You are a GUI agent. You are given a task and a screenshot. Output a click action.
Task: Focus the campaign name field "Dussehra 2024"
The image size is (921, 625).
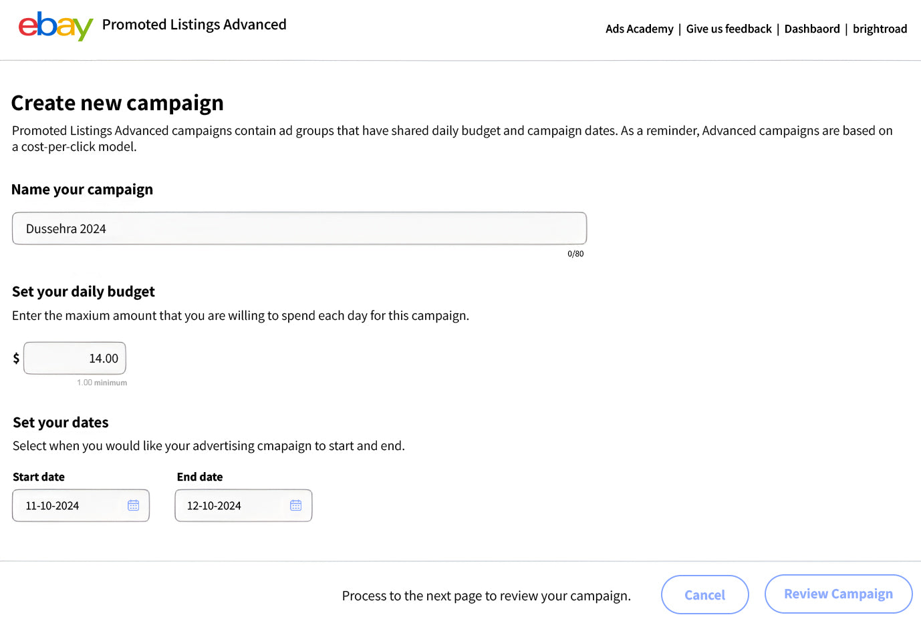click(x=299, y=228)
